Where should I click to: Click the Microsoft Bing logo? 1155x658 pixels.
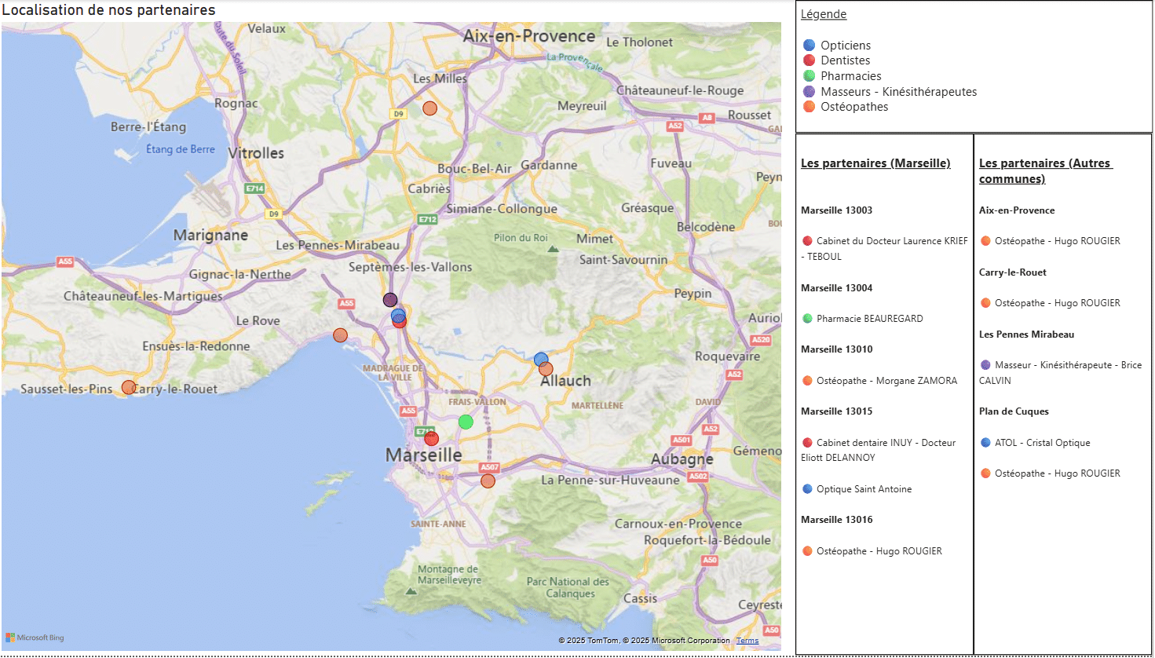click(x=35, y=638)
